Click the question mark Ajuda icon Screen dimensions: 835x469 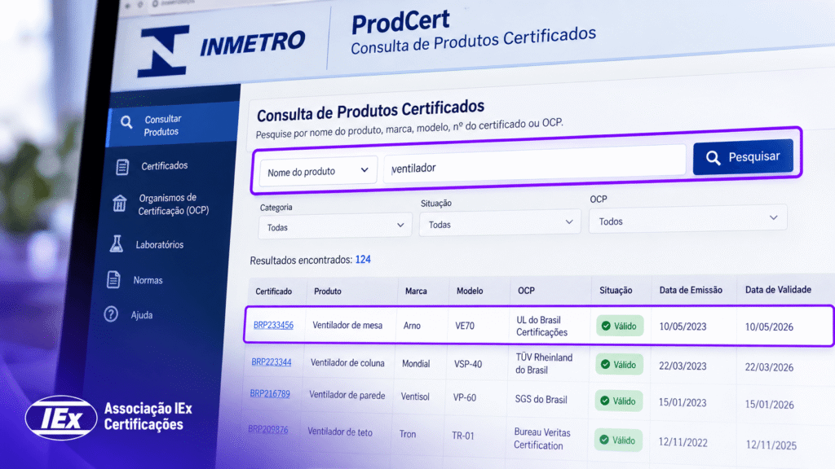[111, 314]
